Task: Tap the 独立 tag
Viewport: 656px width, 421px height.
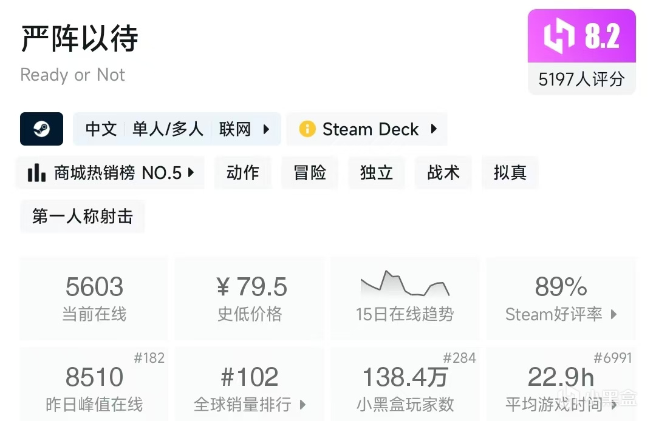Action: point(377,173)
